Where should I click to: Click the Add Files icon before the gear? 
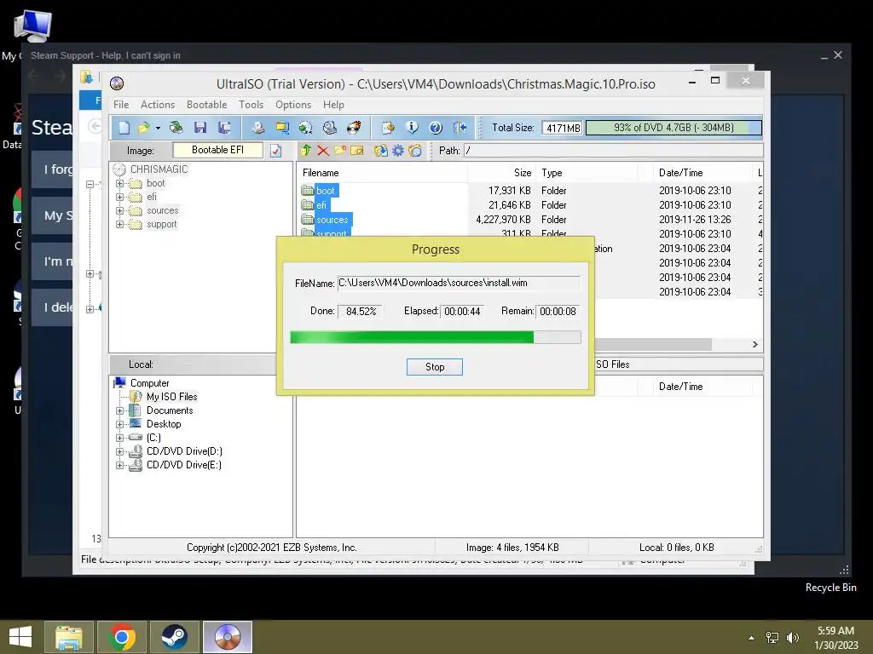(381, 150)
